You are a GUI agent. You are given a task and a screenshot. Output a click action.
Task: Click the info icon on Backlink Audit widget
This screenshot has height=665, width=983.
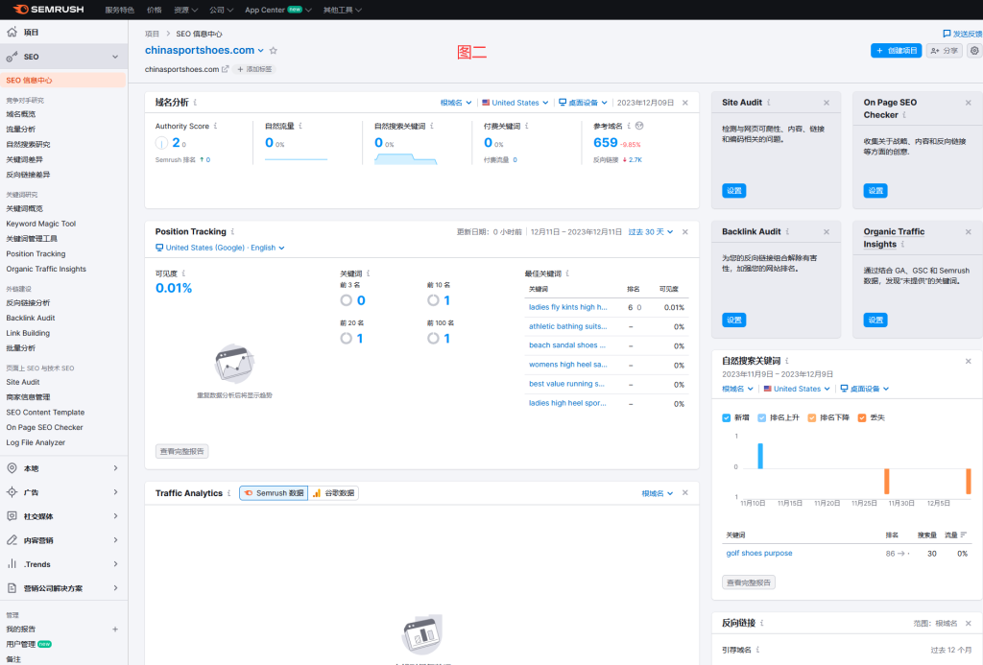pos(787,232)
